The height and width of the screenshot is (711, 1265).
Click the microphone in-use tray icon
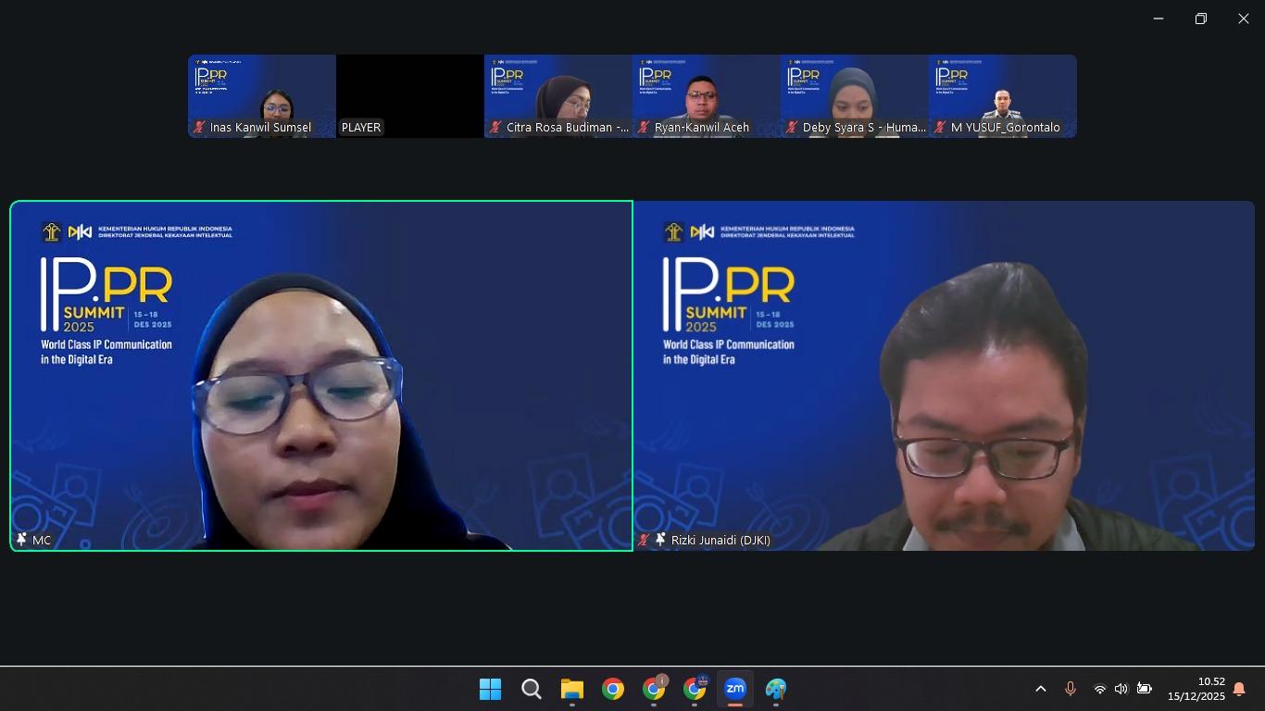(1070, 689)
